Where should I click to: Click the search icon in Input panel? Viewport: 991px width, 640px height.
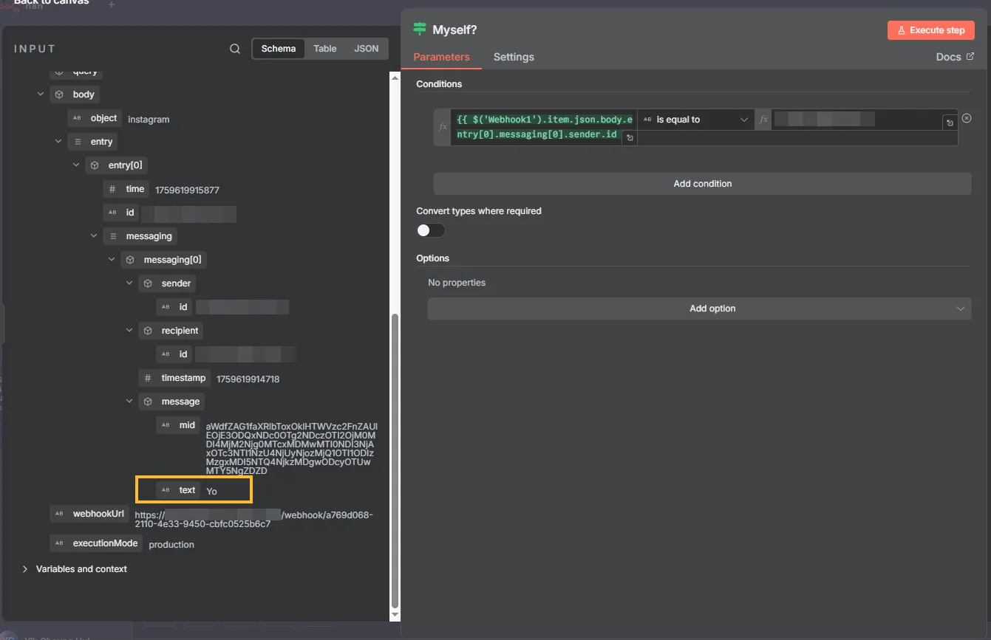pyautogui.click(x=235, y=49)
